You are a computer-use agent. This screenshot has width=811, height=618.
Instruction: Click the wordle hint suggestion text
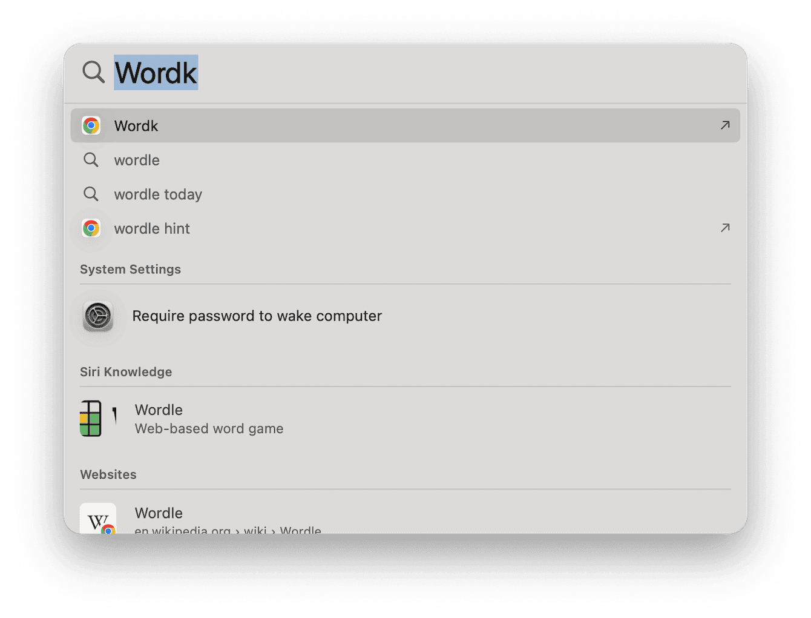(151, 228)
